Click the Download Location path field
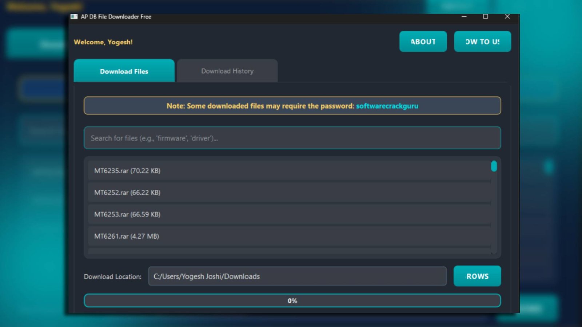 (298, 276)
